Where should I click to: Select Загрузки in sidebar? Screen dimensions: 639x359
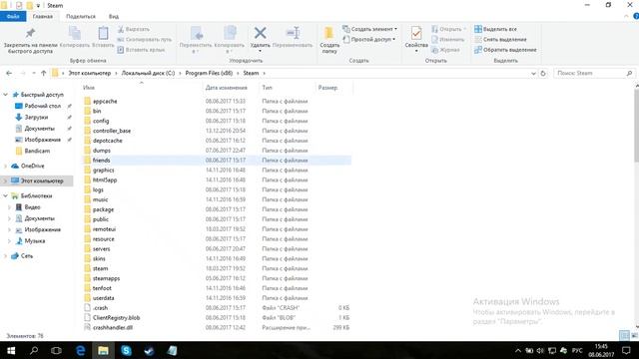36,118
